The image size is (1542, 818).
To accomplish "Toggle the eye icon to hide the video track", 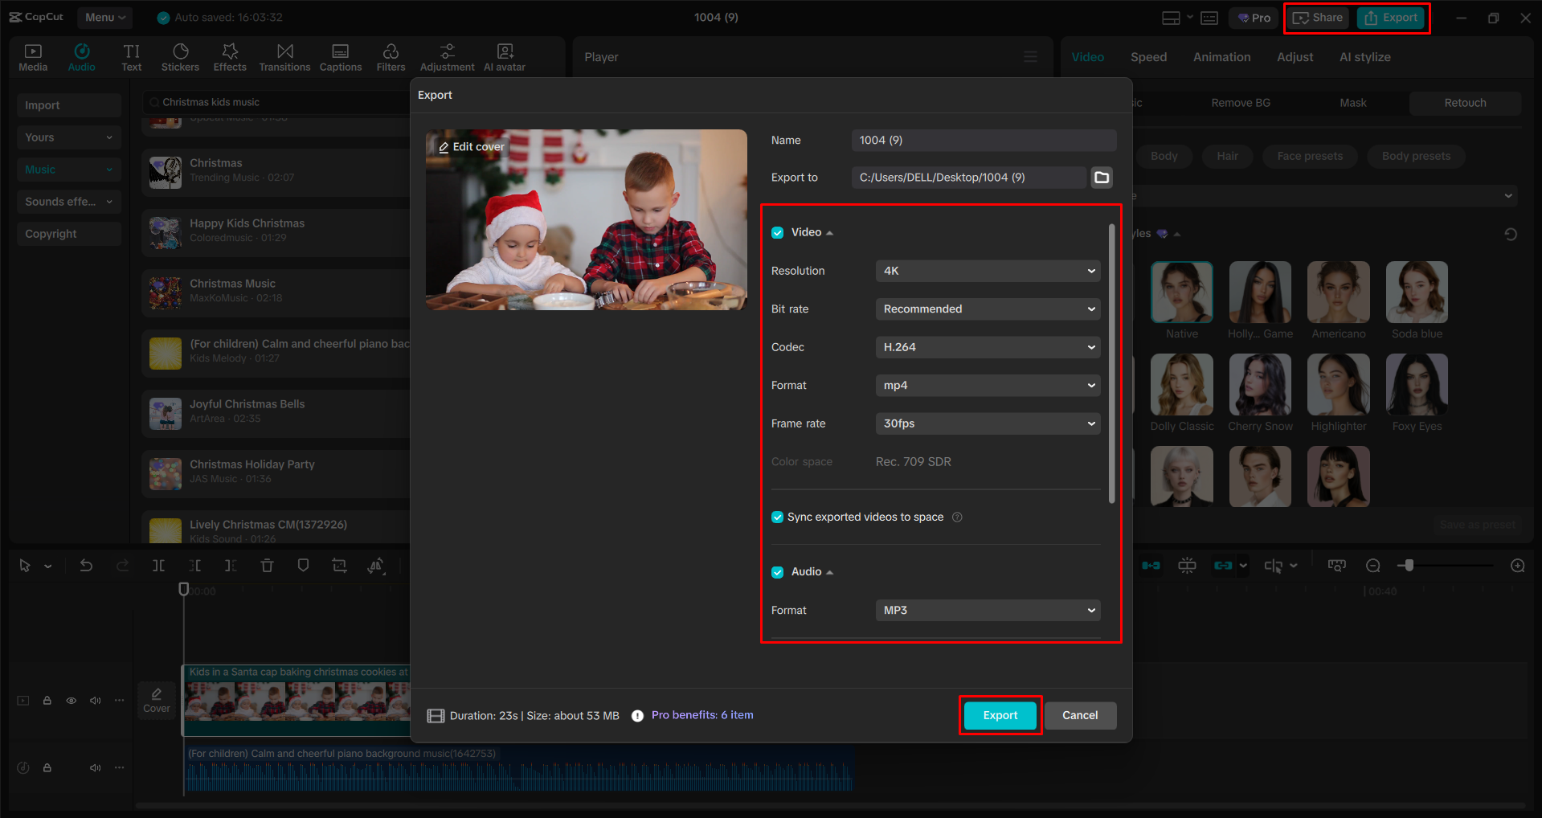I will [x=71, y=700].
